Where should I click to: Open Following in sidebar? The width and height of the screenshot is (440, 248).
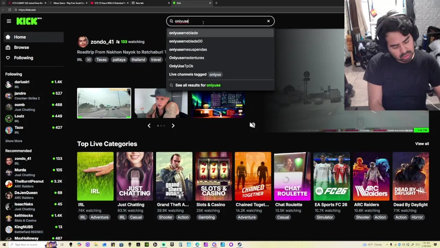34,58
